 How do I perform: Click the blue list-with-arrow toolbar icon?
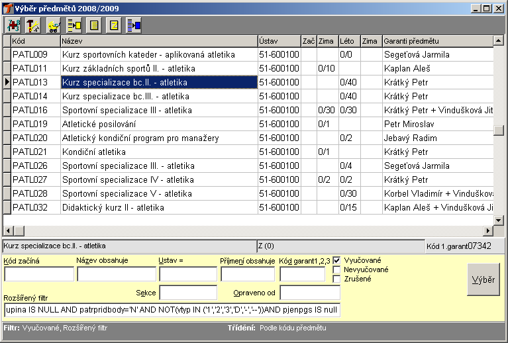(x=134, y=25)
